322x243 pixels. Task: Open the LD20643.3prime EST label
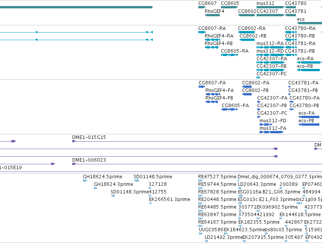257,184
